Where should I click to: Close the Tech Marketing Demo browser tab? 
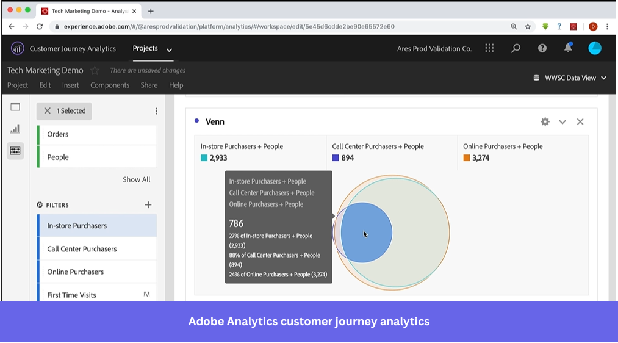coord(134,11)
